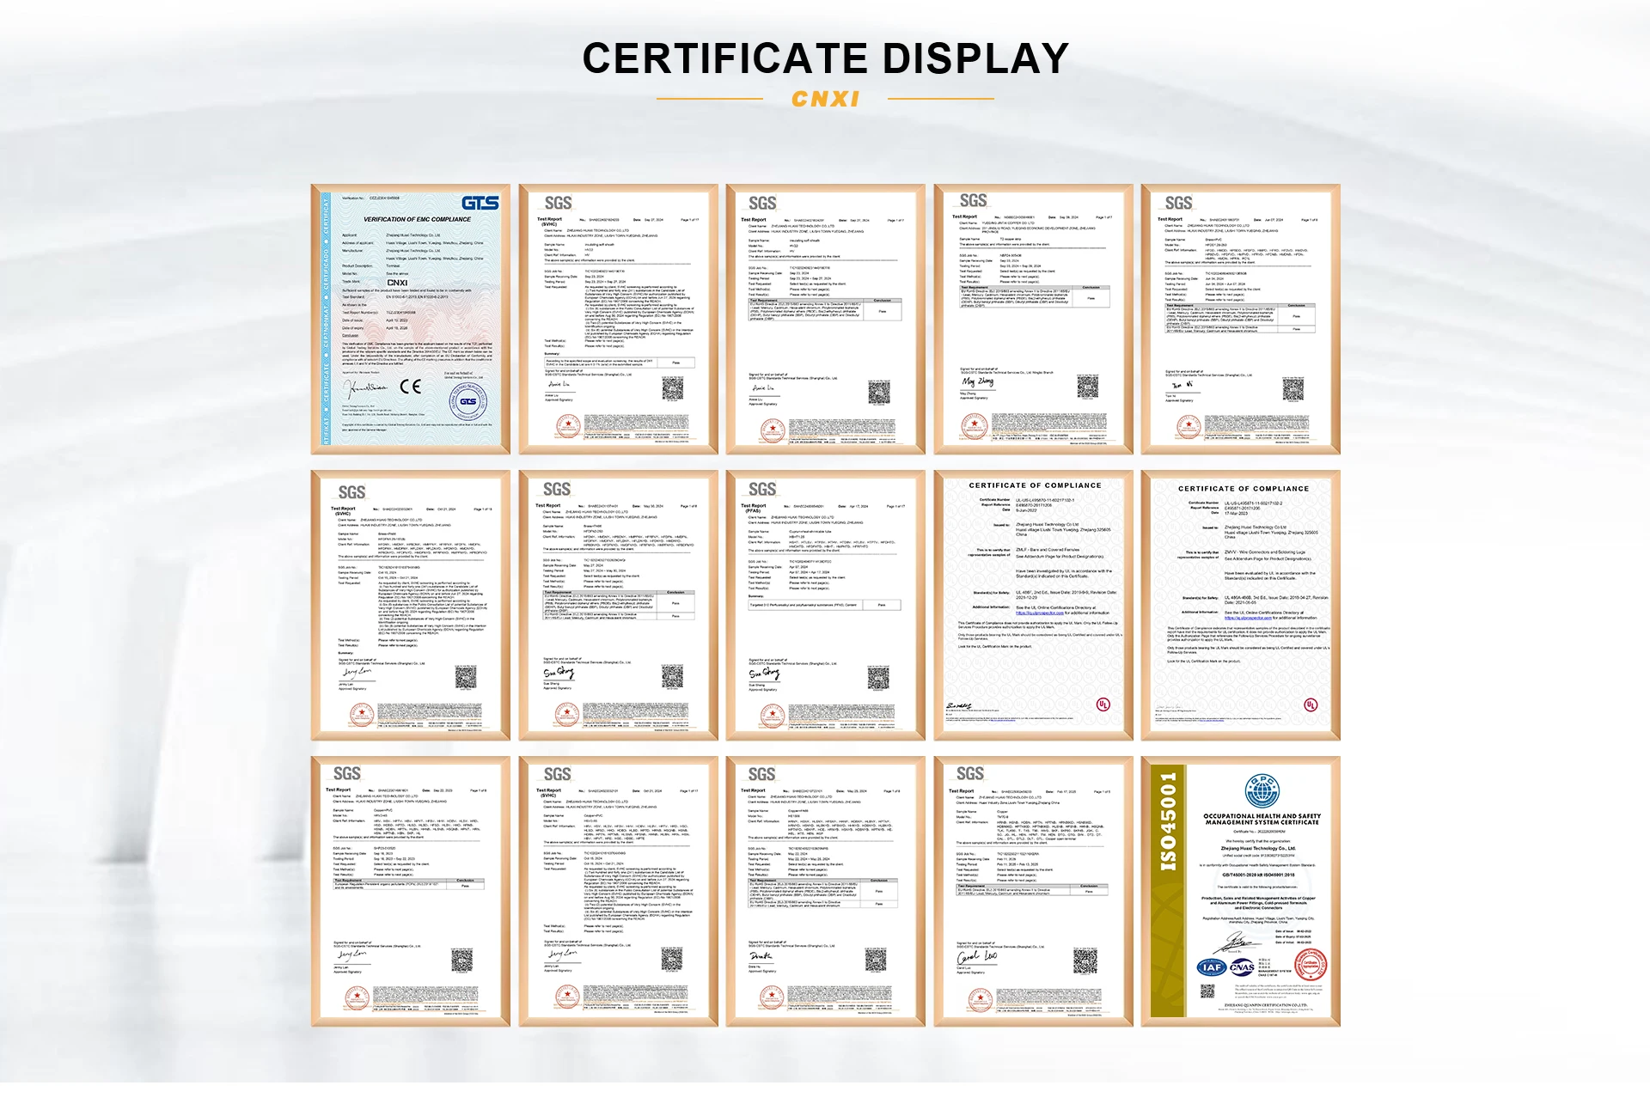Click the QR code on the ISO45001 certificate
This screenshot has width=1650, height=1116.
1207,991
